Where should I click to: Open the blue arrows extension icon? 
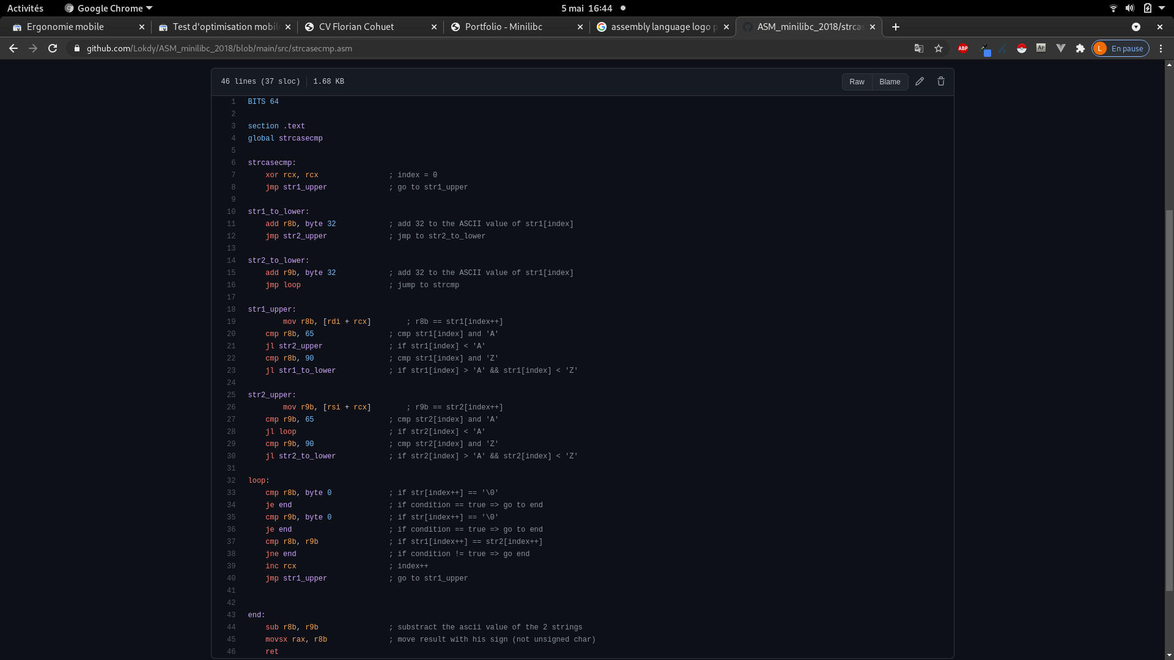(x=1003, y=48)
